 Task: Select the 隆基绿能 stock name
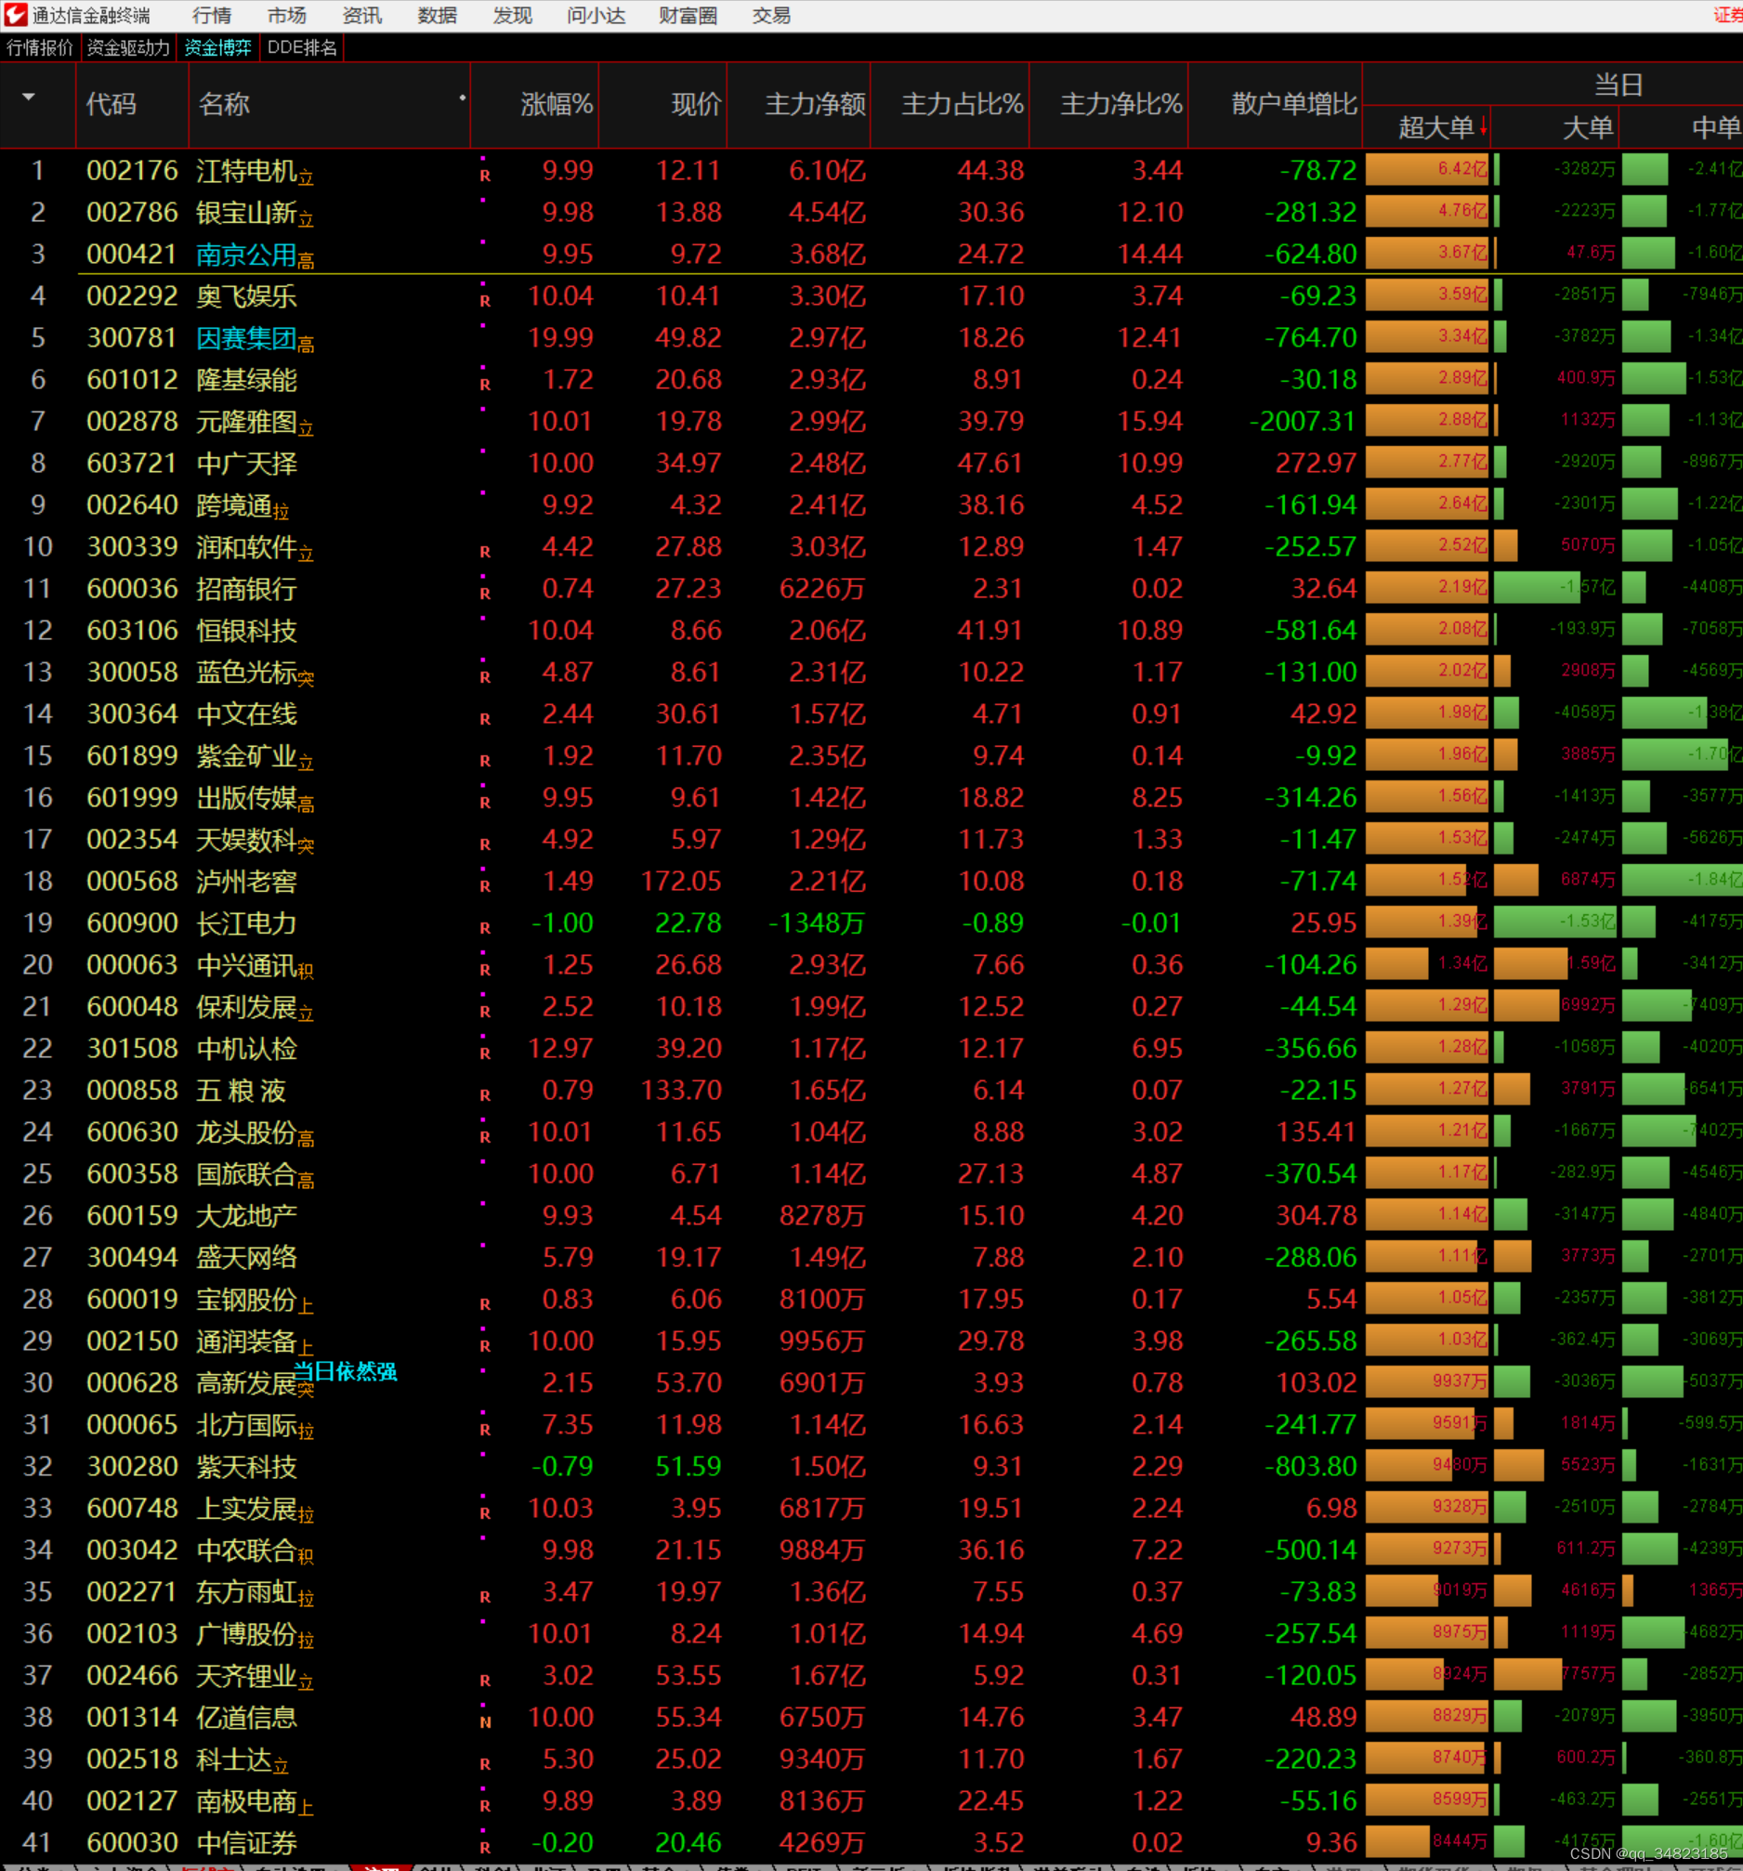(x=246, y=380)
